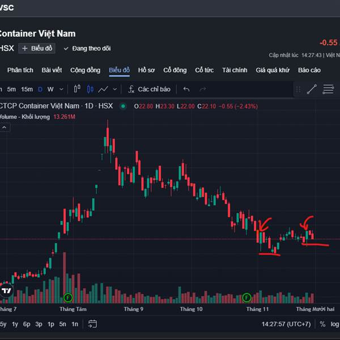Open the Cổ tức tab
Screen dimensions: 340x340
[204, 70]
